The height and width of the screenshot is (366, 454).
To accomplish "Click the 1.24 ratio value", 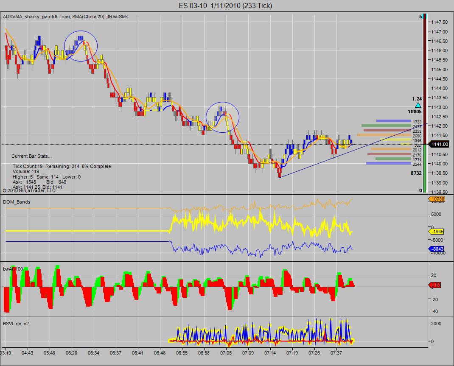I will (x=417, y=99).
